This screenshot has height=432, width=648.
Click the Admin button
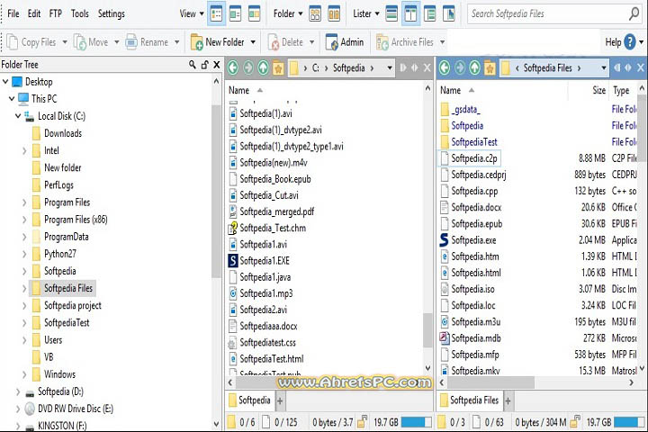pyautogui.click(x=345, y=42)
